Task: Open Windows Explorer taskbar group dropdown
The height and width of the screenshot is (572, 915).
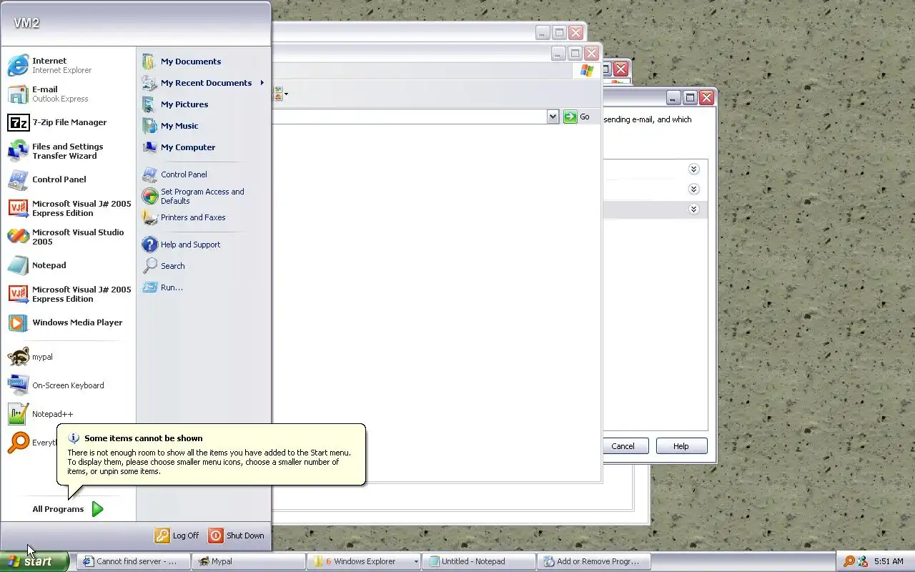Action: 415,561
